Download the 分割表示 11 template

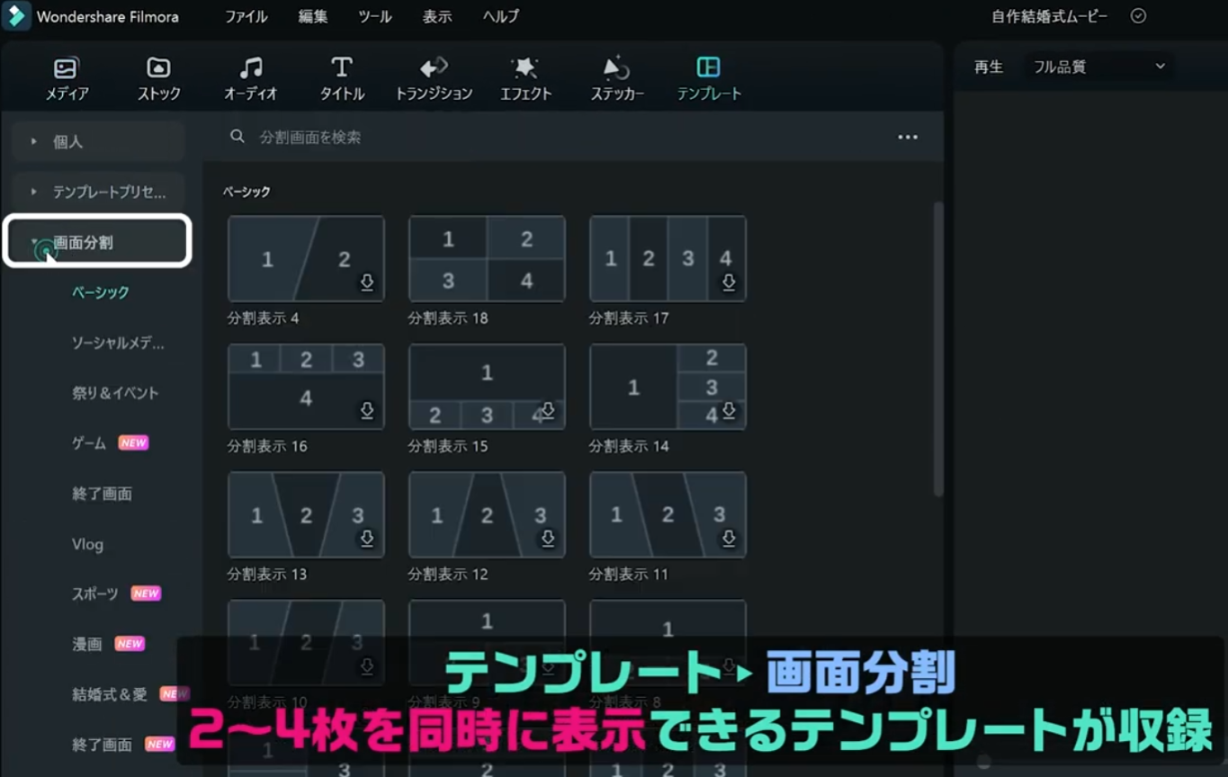tap(729, 538)
